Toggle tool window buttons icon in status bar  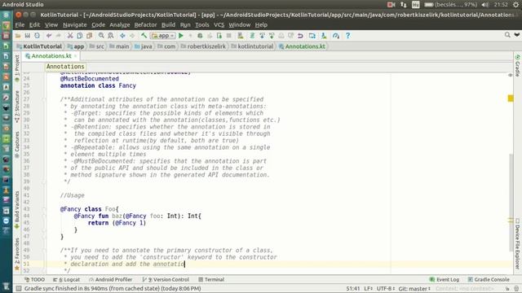[19, 288]
